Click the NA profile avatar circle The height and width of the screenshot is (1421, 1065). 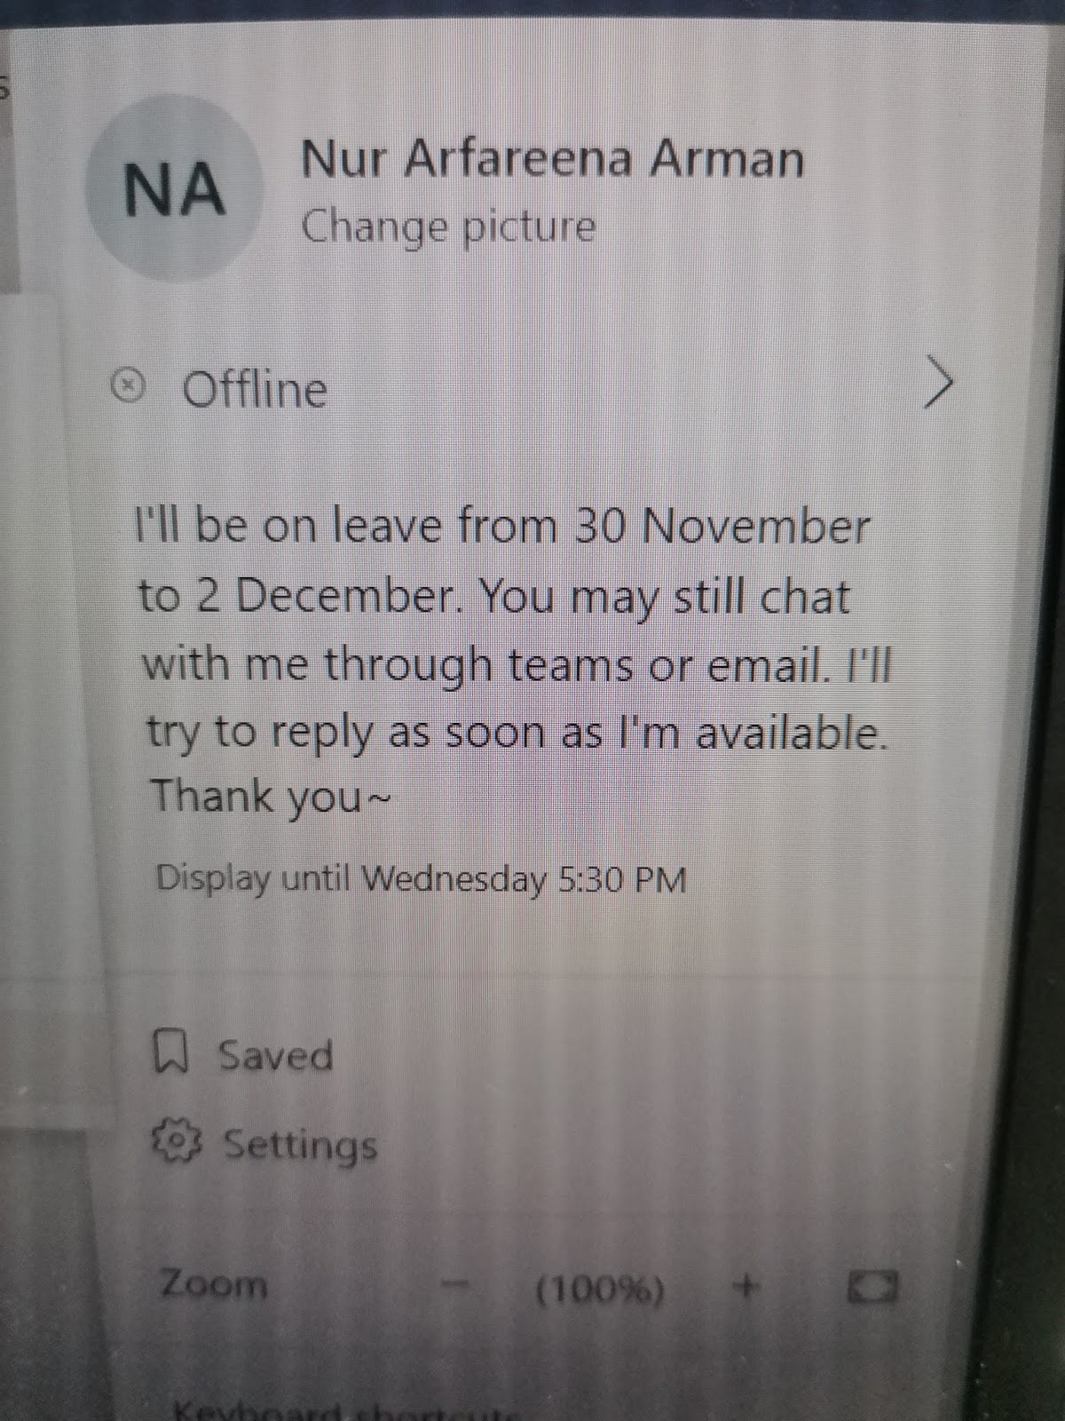(174, 188)
